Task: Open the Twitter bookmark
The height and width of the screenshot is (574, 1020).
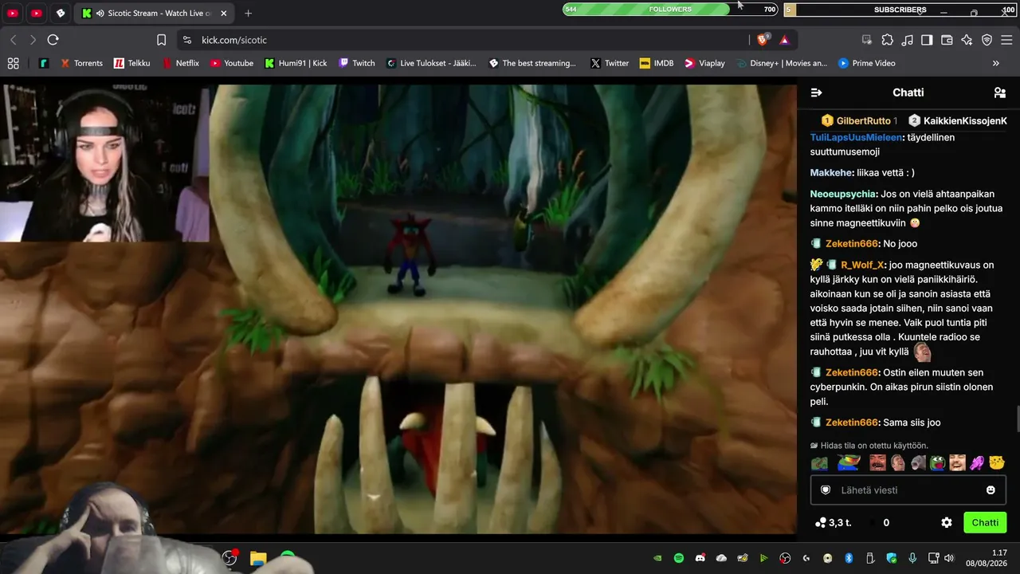Action: 610,63
